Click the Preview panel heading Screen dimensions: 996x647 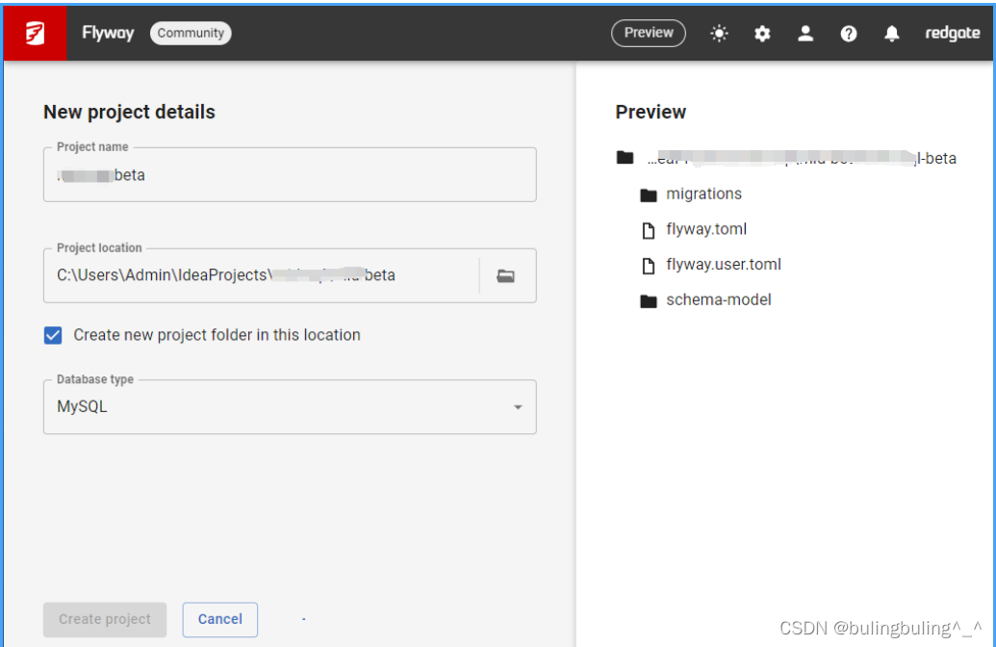[651, 112]
